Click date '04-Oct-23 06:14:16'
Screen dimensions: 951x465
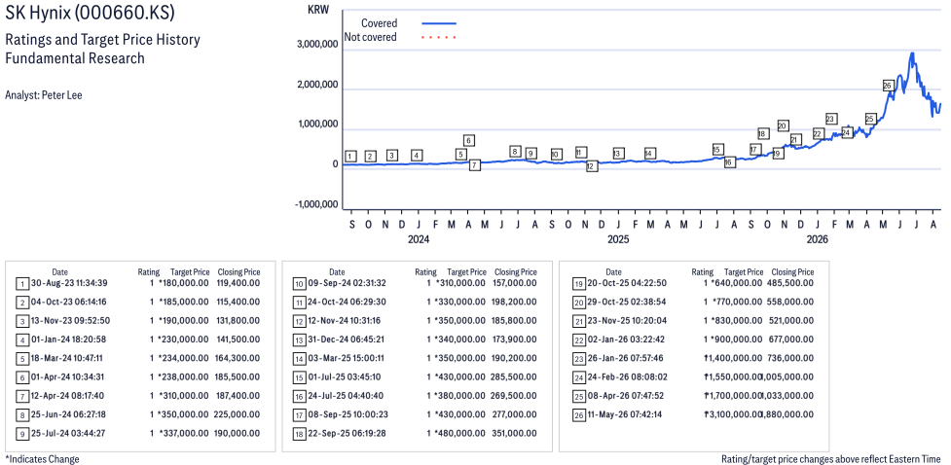click(x=70, y=302)
